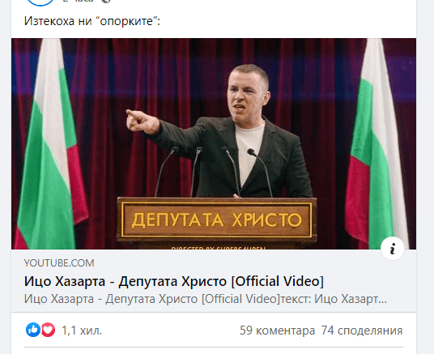Viewport: 434px width, 354px height.
Task: View the 74 споделяния shares list
Action: click(362, 331)
